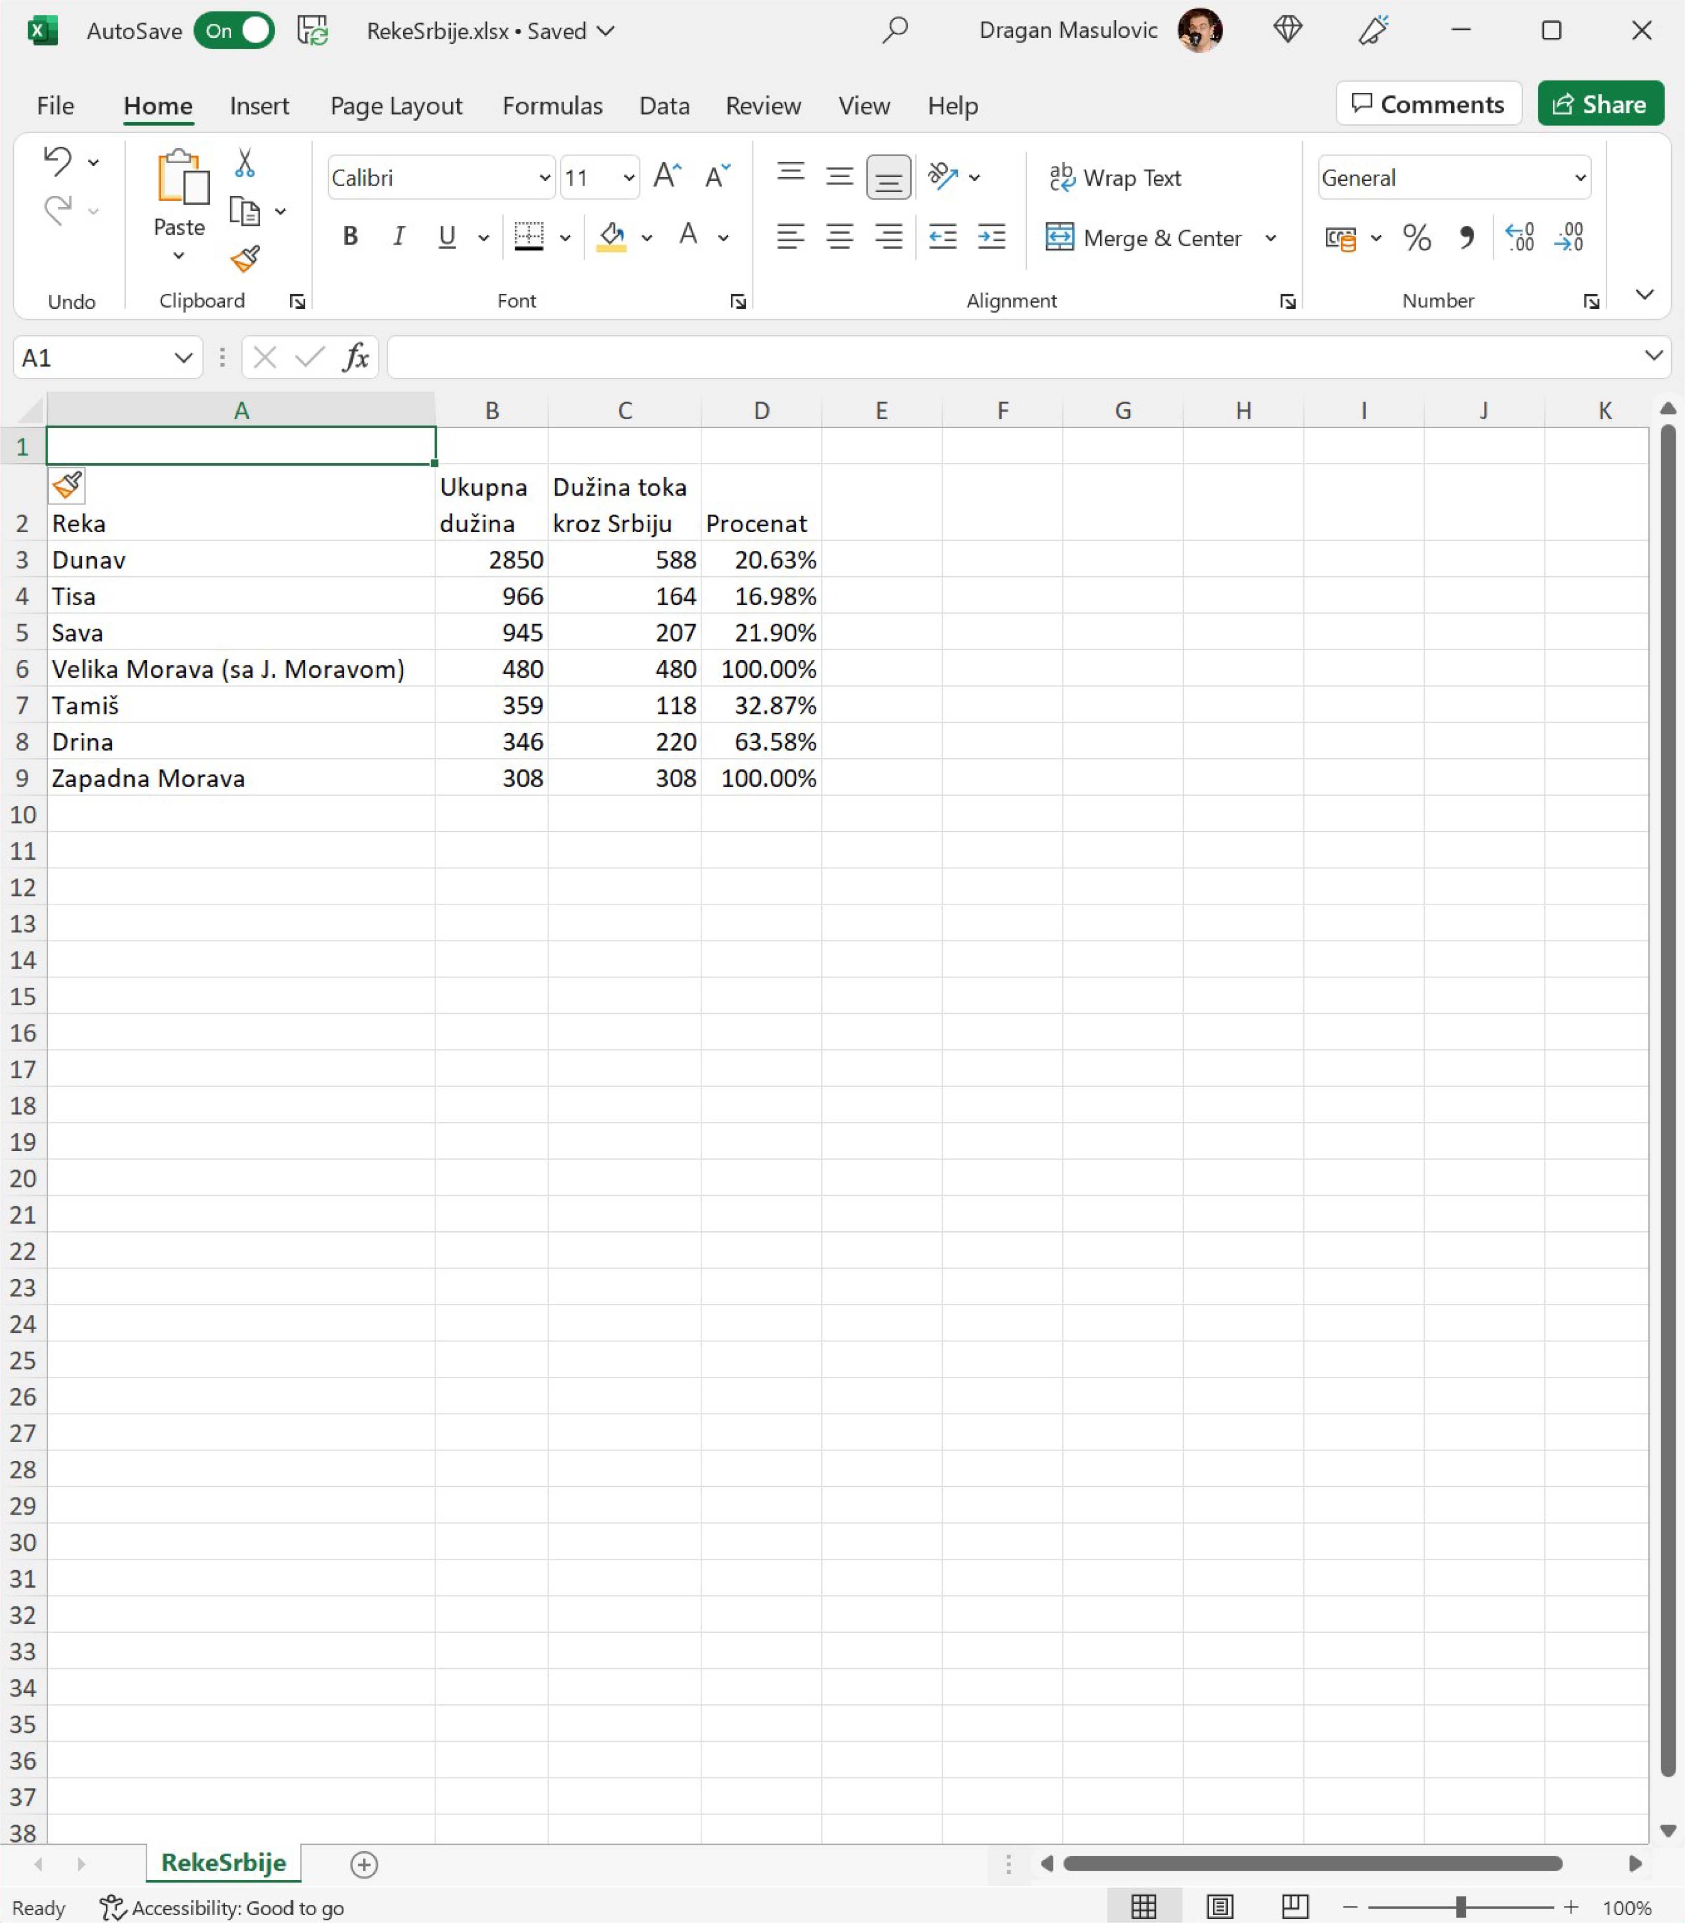Viewport: 1685px width, 1923px height.
Task: Toggle the AutoSave switch
Action: [235, 31]
